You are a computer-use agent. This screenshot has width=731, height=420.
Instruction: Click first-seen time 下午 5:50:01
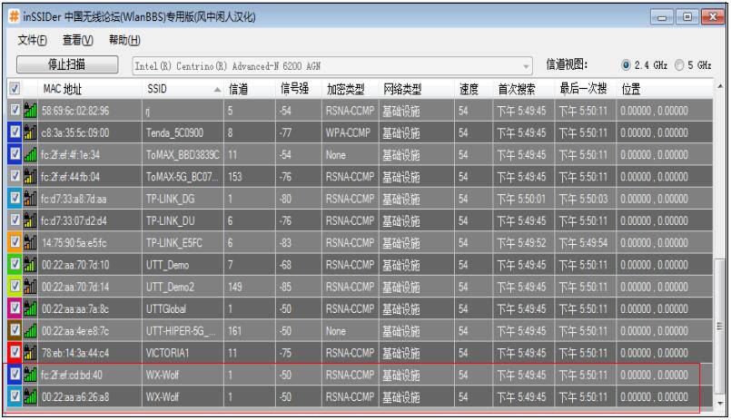[520, 199]
